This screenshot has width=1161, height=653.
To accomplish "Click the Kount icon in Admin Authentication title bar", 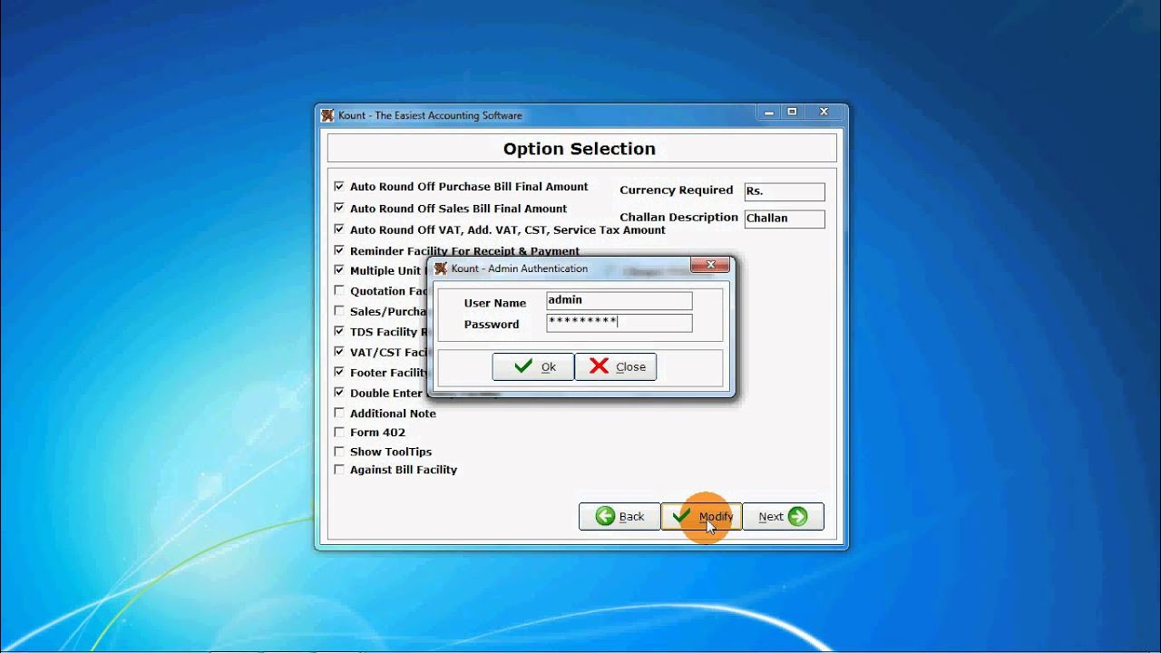I will pos(441,268).
